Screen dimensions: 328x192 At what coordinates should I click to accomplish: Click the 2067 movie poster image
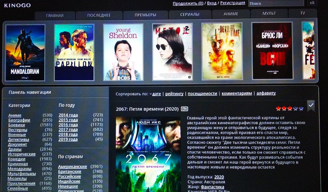(148, 154)
